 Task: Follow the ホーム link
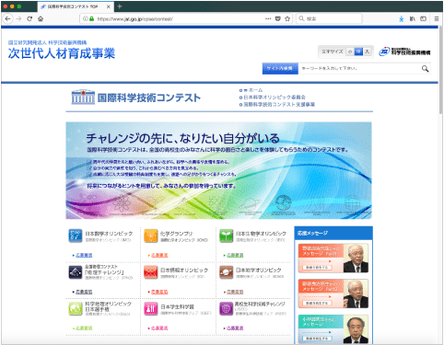[255, 90]
